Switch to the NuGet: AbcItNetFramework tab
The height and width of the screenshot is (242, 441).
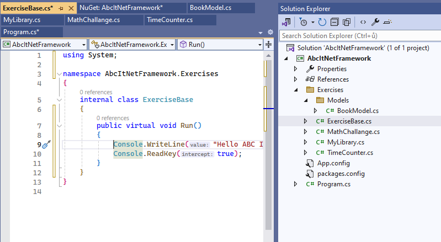(x=121, y=8)
